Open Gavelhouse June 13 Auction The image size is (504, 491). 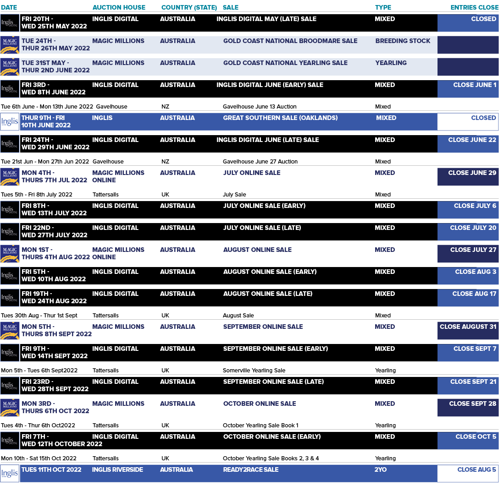[260, 107]
